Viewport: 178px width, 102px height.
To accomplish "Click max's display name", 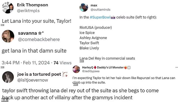I will tap(94, 5).
